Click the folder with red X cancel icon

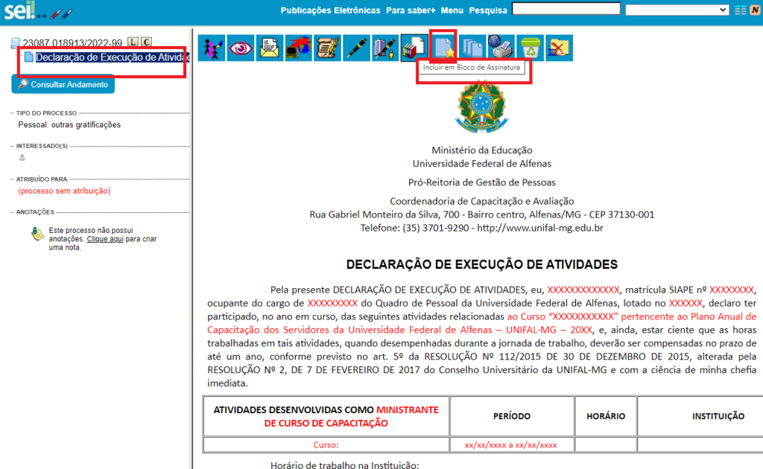coord(559,48)
